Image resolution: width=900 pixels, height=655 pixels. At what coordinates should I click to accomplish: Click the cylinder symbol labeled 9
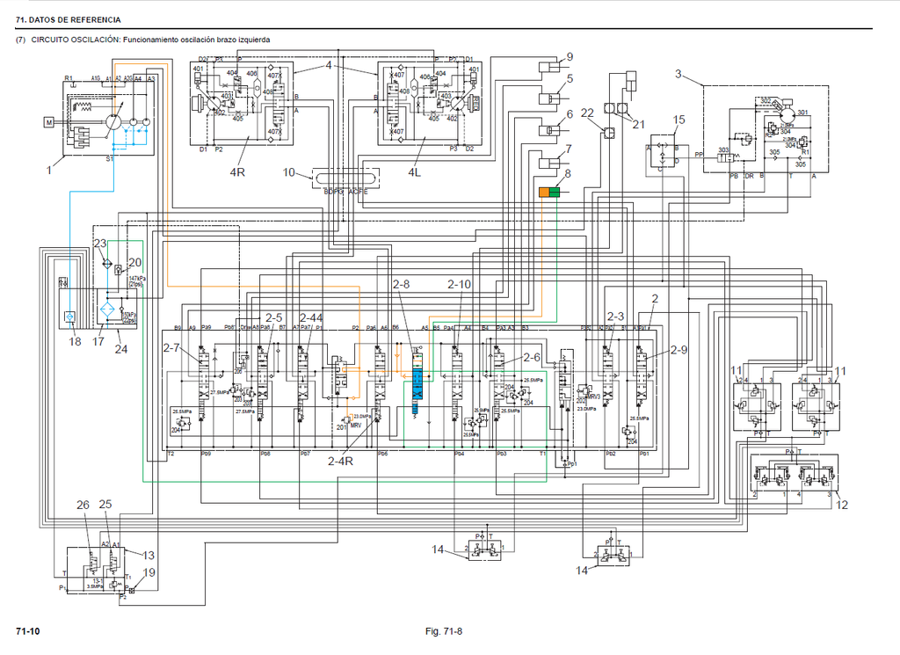pos(548,67)
